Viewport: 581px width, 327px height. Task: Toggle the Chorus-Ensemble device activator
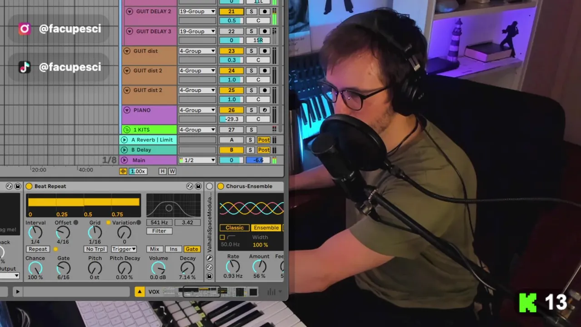pos(221,186)
